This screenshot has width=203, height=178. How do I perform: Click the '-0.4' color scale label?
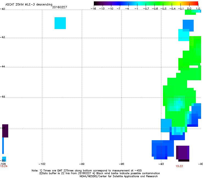172,9
